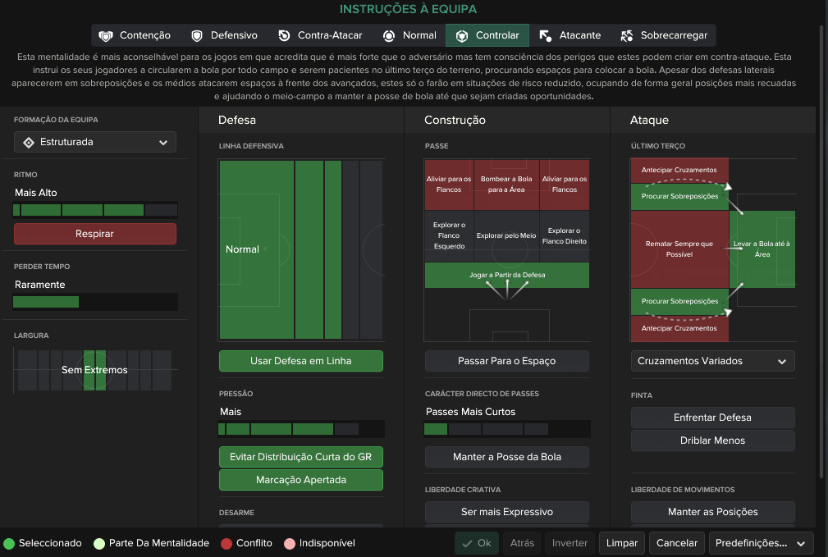Click the Normal defensive line pitch area
The width and height of the screenshot is (828, 557).
[301, 249]
